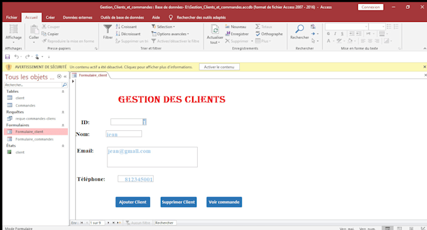Open the font size combo box
Image resolution: width=427 pixels, height=230 pixels.
377,26
